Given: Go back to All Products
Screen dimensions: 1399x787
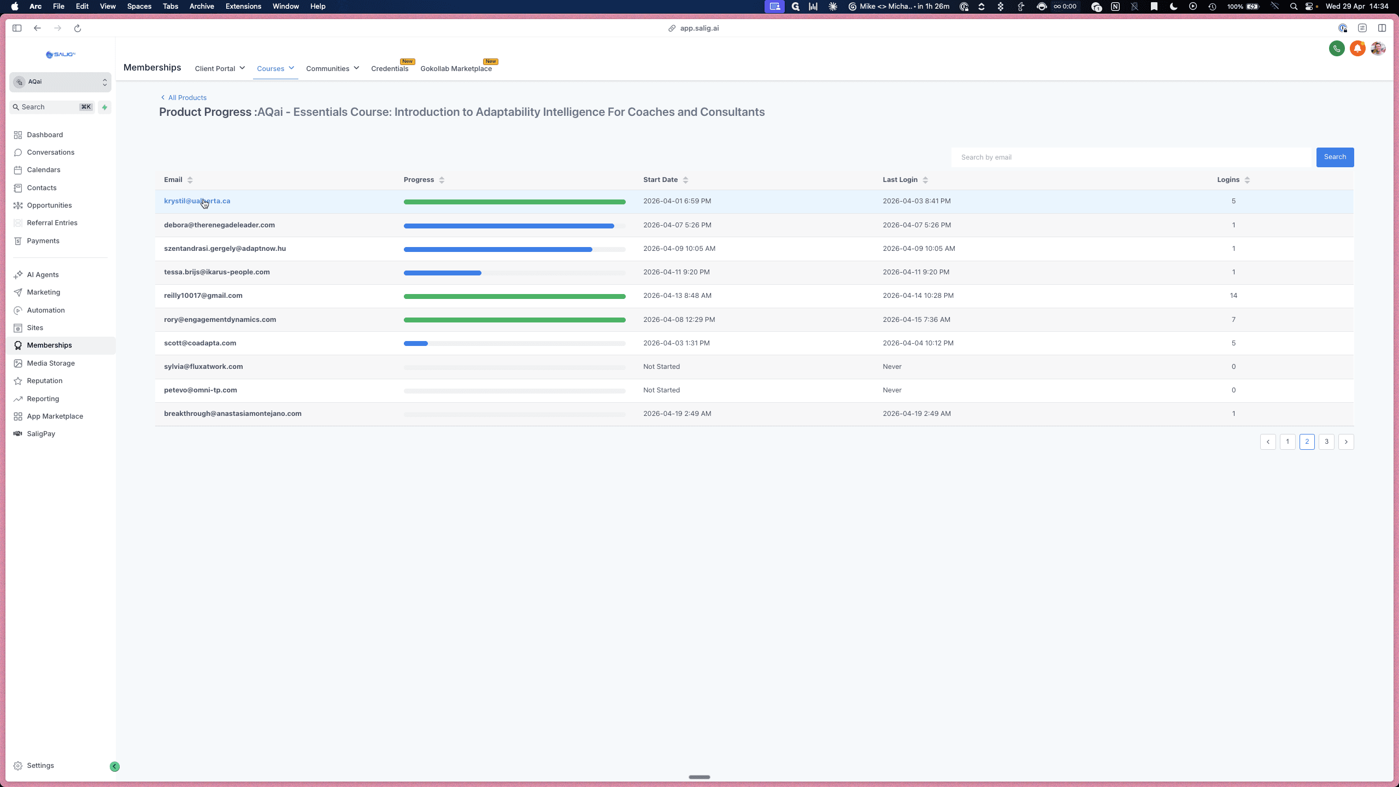Looking at the screenshot, I should pyautogui.click(x=184, y=98).
